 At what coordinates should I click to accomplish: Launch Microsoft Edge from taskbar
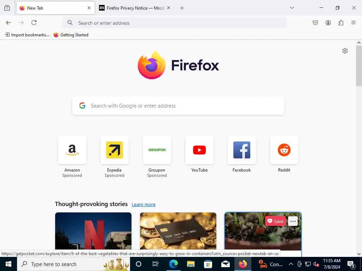(173, 264)
